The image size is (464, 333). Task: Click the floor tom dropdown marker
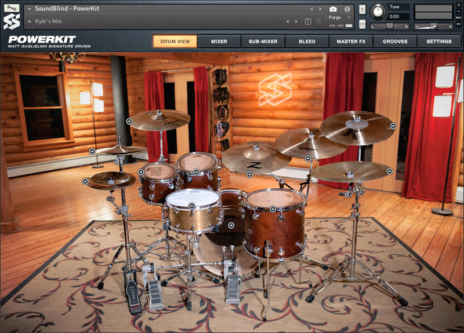click(x=273, y=208)
